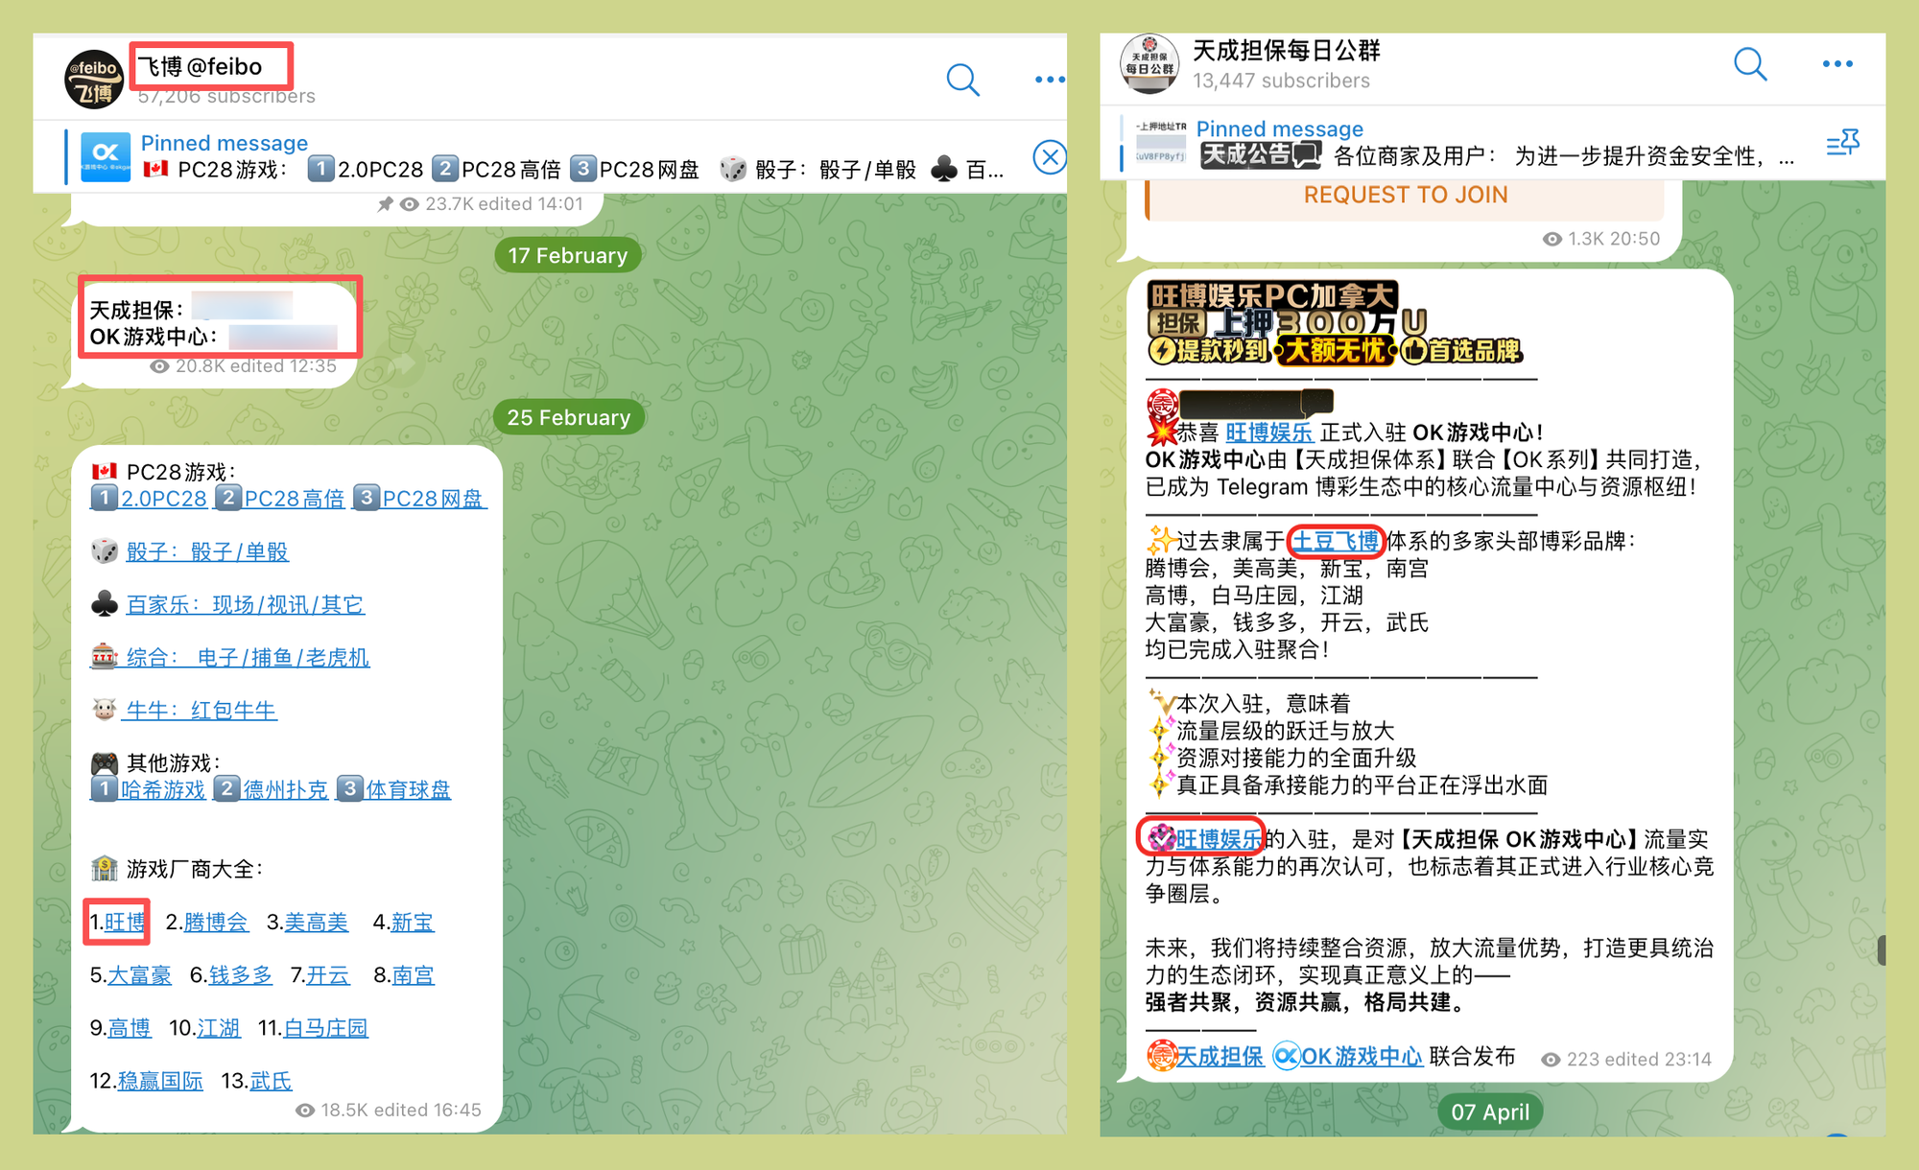
Task: Close the pinned message in 飞博 channel
Action: click(x=1050, y=157)
